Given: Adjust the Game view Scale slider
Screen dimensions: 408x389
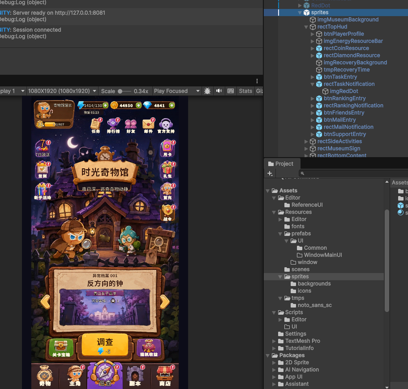Looking at the screenshot, I should (125, 91).
